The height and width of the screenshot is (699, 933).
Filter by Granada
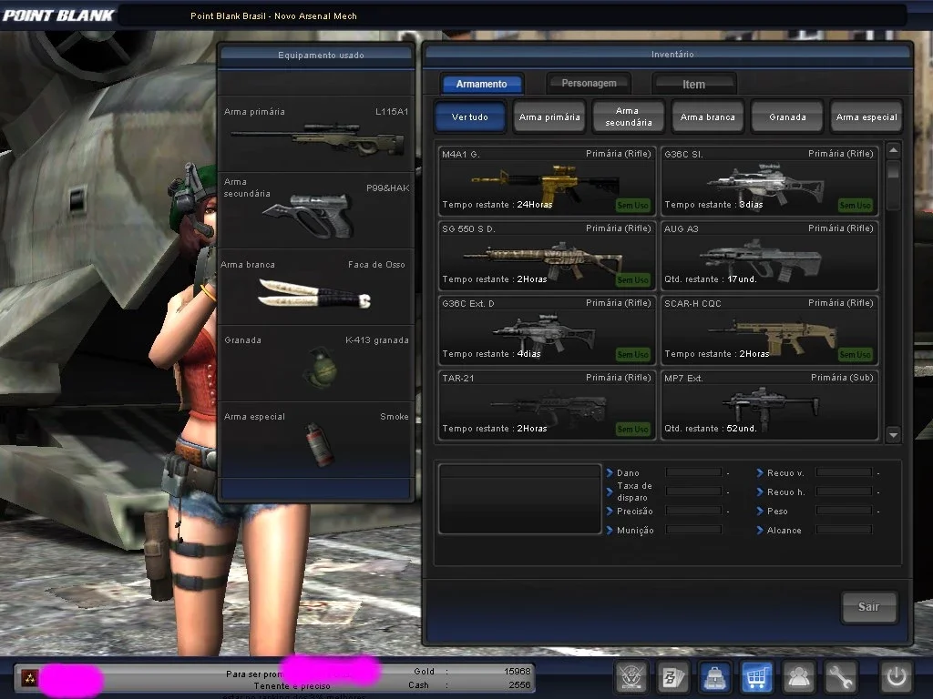pyautogui.click(x=787, y=116)
